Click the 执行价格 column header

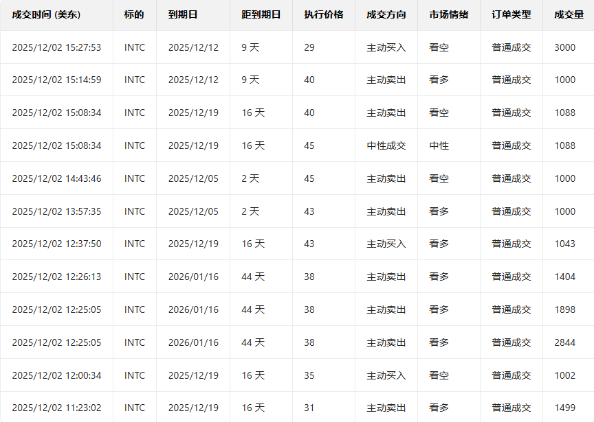(x=323, y=14)
